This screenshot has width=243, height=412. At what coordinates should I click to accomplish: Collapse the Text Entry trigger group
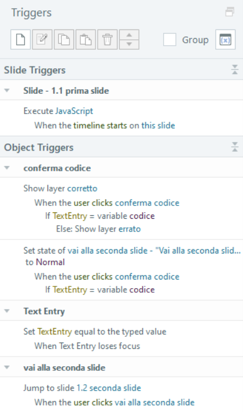click(7, 311)
